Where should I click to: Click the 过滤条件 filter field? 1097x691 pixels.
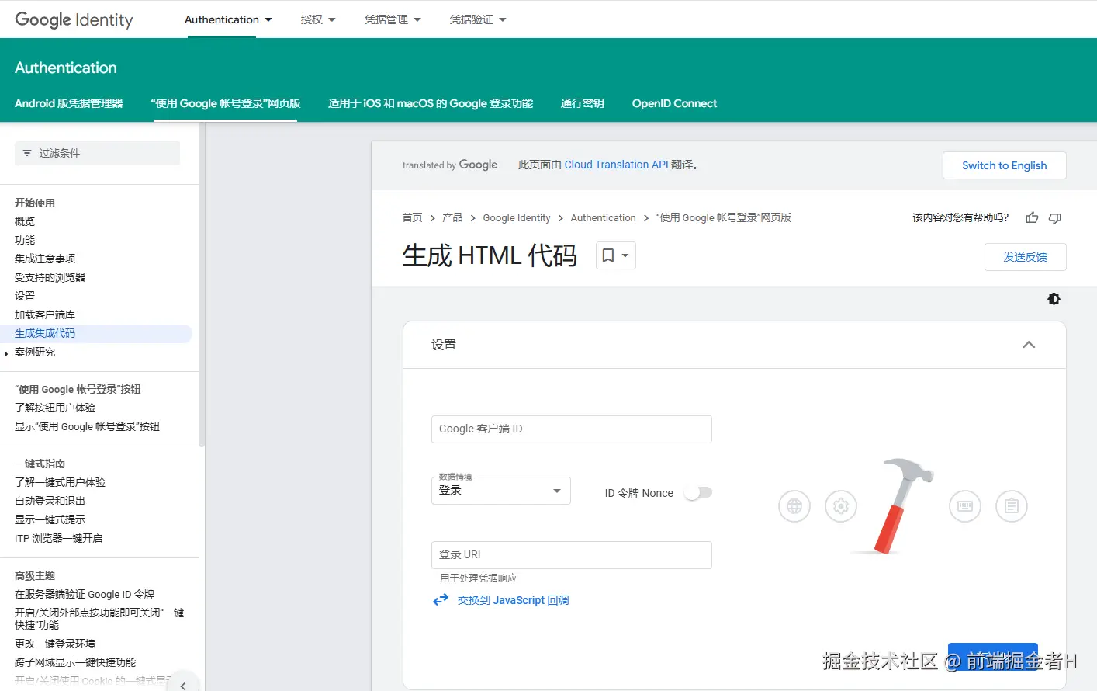[x=98, y=153]
